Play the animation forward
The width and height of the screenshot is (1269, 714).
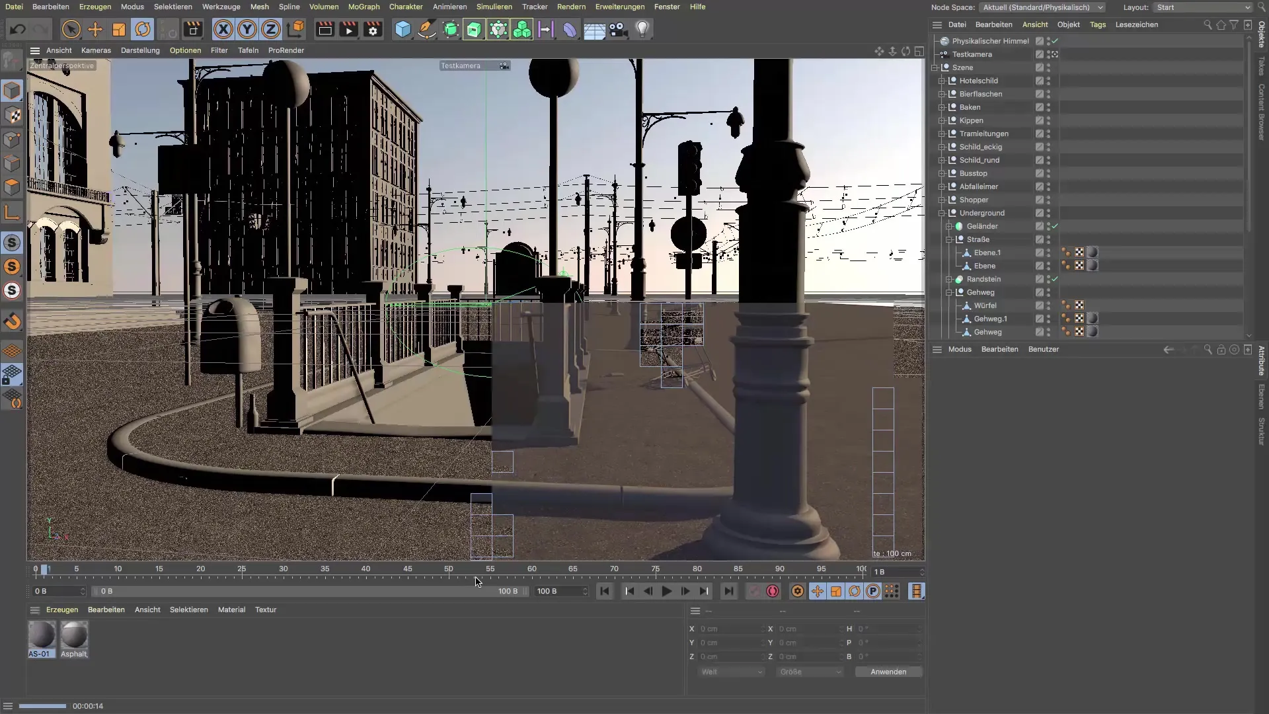(667, 591)
